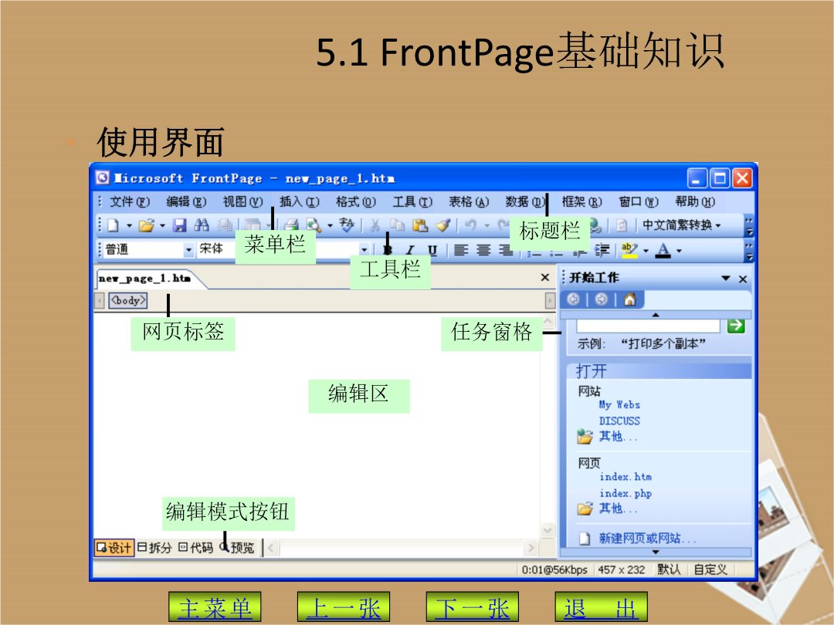This screenshot has width=834, height=625.
Task: Switch to 拆分 view mode
Action: 154,548
